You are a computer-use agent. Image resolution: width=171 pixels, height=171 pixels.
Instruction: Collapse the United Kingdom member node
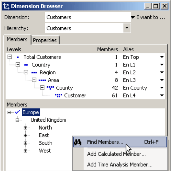pyautogui.click(x=17, y=120)
